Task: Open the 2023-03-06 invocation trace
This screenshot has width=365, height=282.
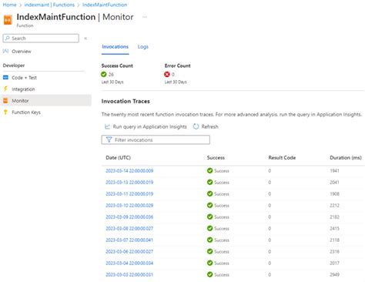Action: click(129, 252)
